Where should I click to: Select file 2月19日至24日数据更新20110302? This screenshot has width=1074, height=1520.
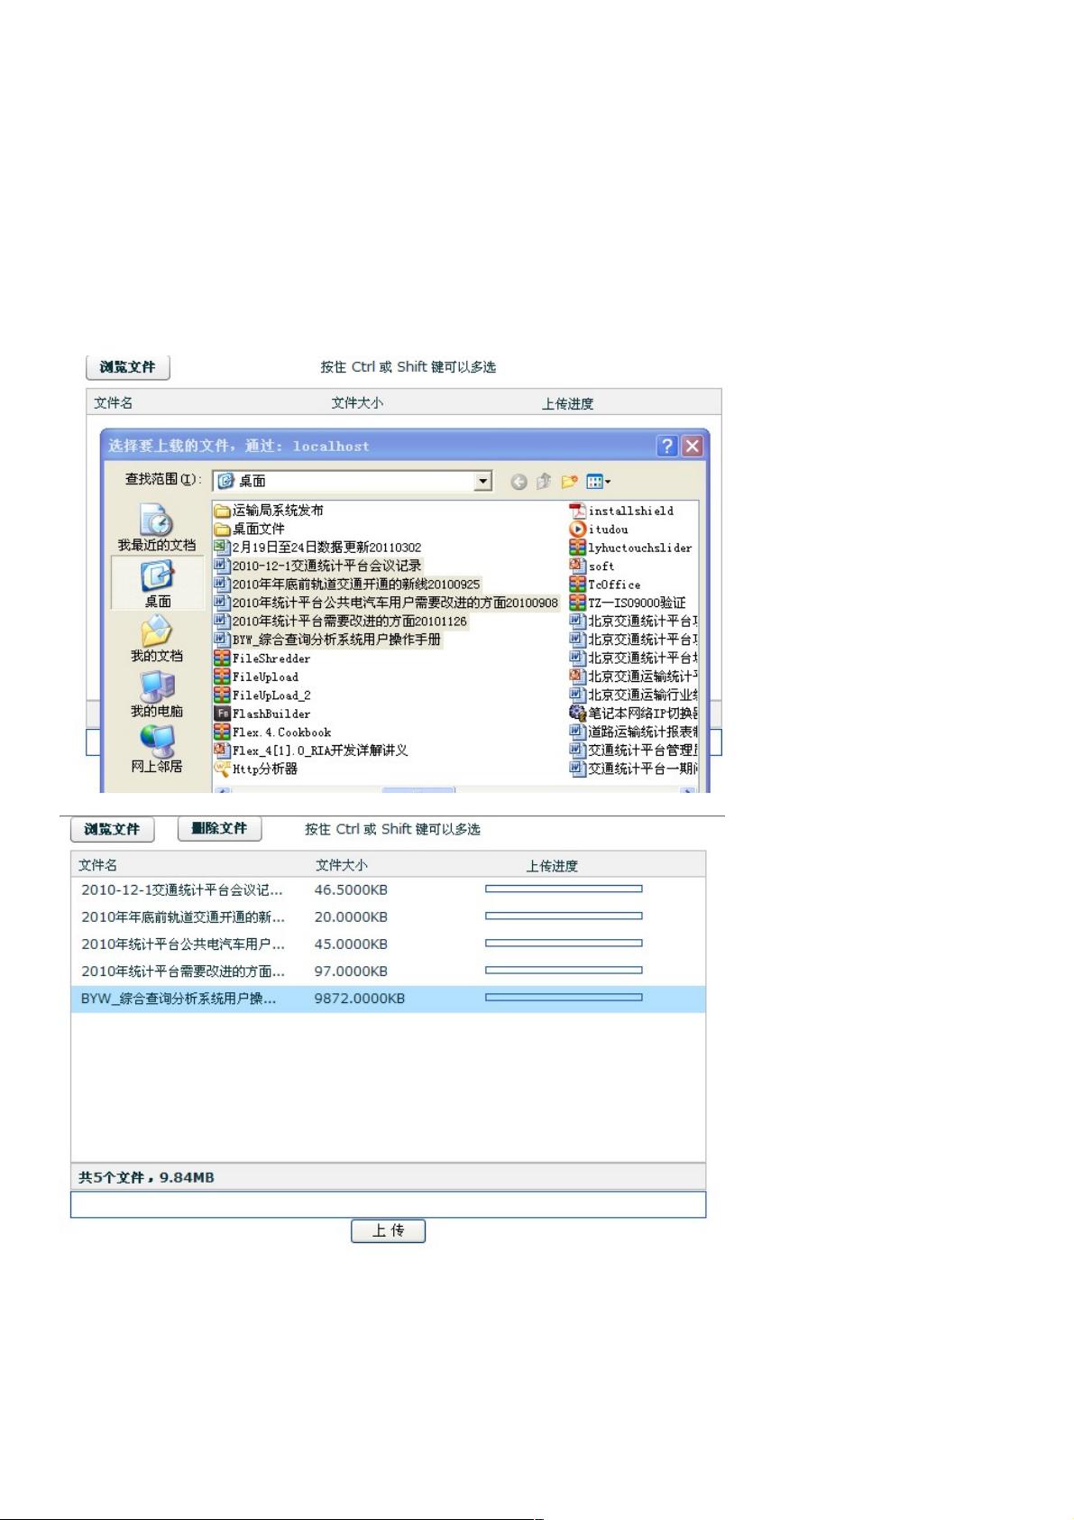pyautogui.click(x=317, y=548)
